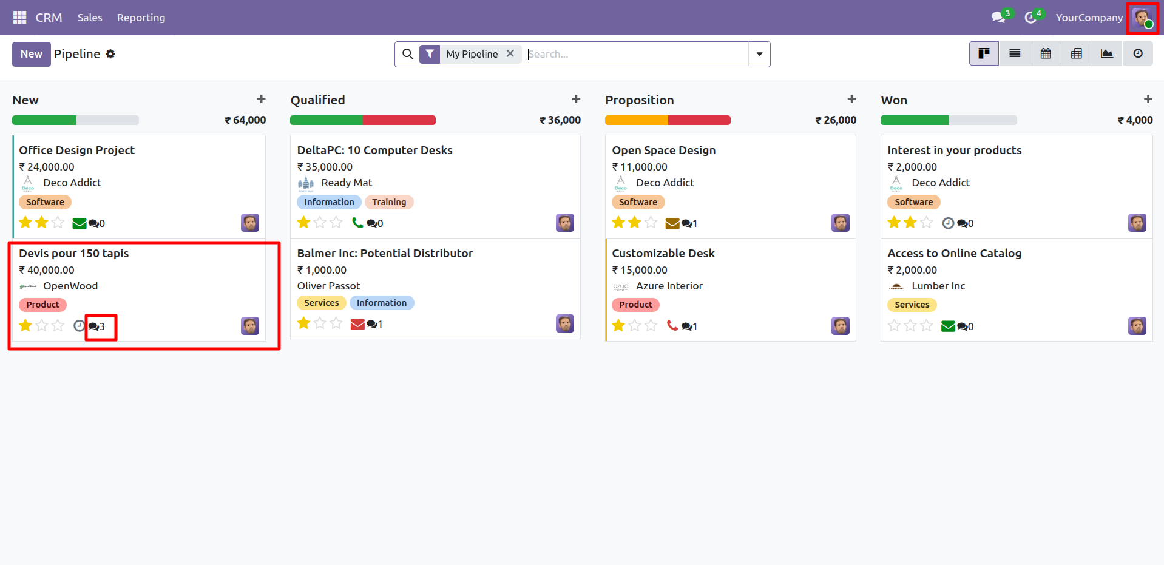Open the Sales menu
Viewport: 1164px width, 565px height.
(90, 18)
